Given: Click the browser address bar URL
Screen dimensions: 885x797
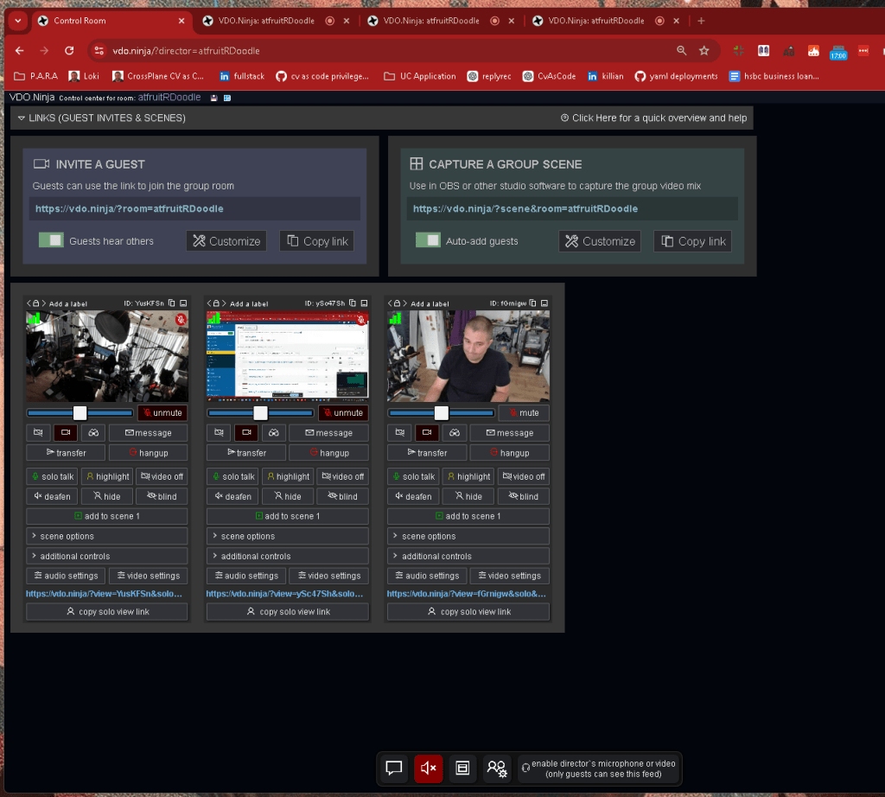Looking at the screenshot, I should click(x=187, y=51).
